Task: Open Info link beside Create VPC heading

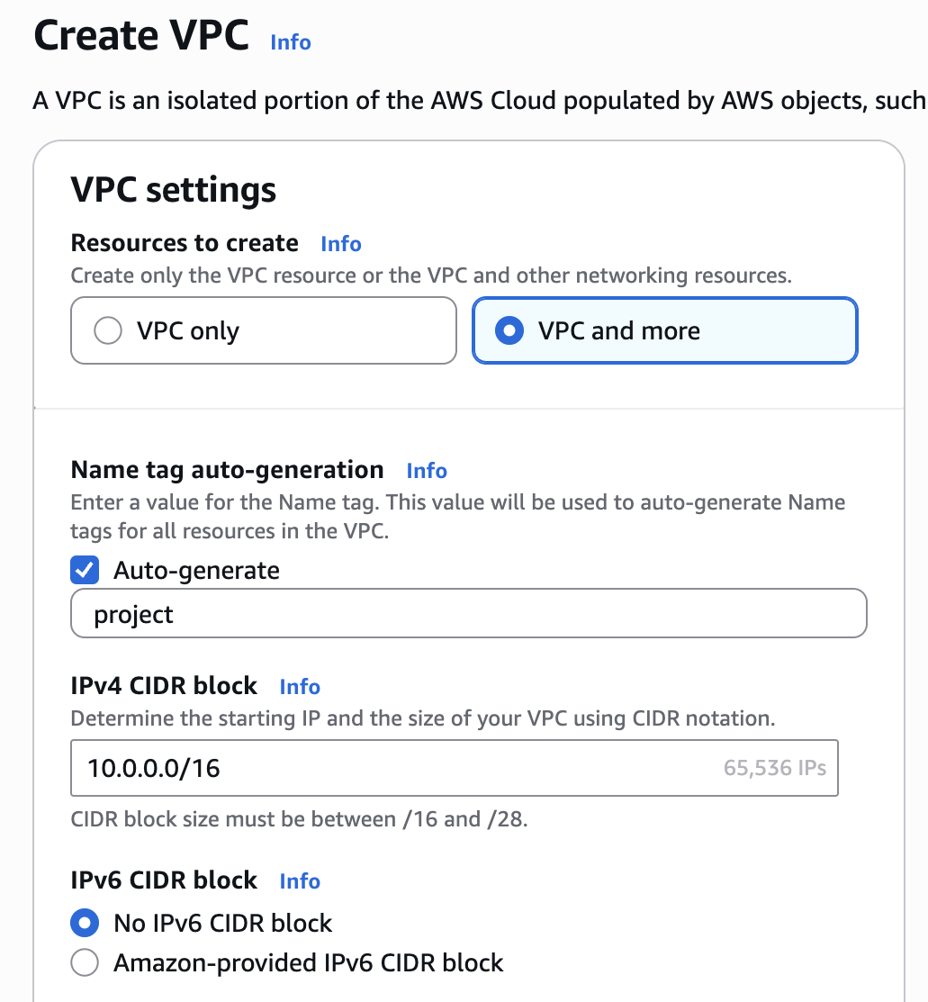Action: coord(290,42)
